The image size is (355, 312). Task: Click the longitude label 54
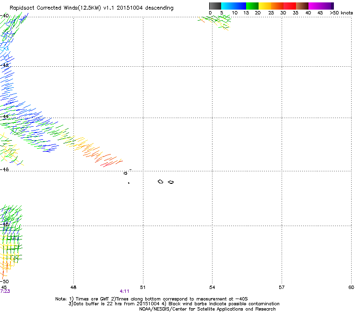click(x=212, y=288)
